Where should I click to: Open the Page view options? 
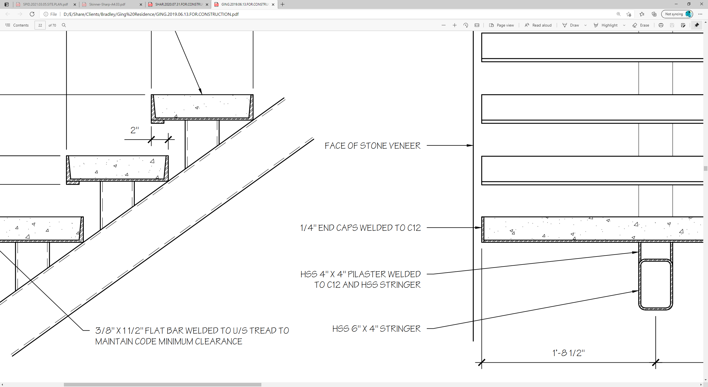tap(501, 25)
